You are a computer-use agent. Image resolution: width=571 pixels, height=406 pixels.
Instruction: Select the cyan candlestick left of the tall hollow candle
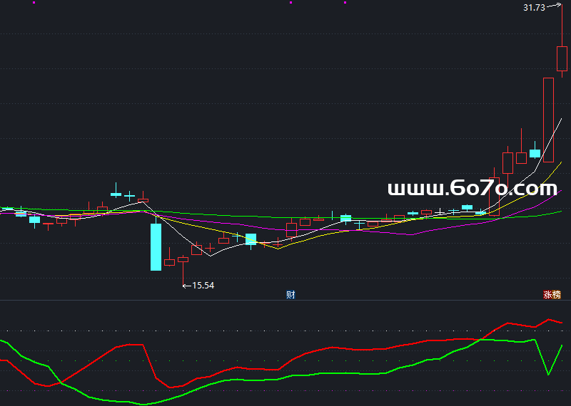point(535,153)
